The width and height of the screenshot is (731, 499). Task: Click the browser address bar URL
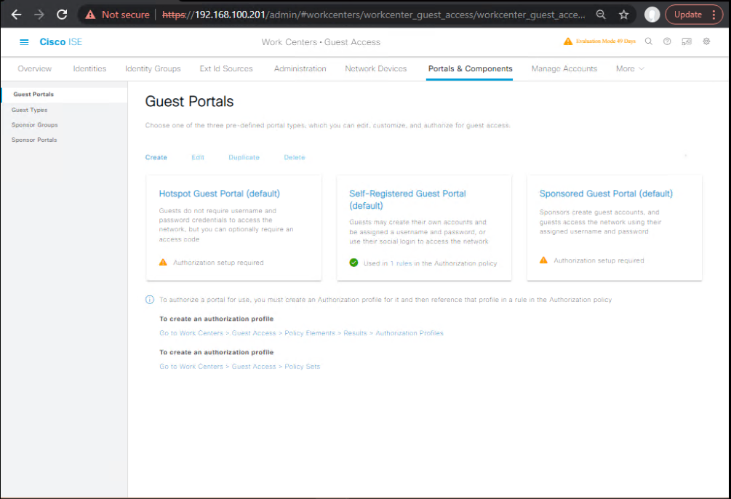[x=373, y=15]
